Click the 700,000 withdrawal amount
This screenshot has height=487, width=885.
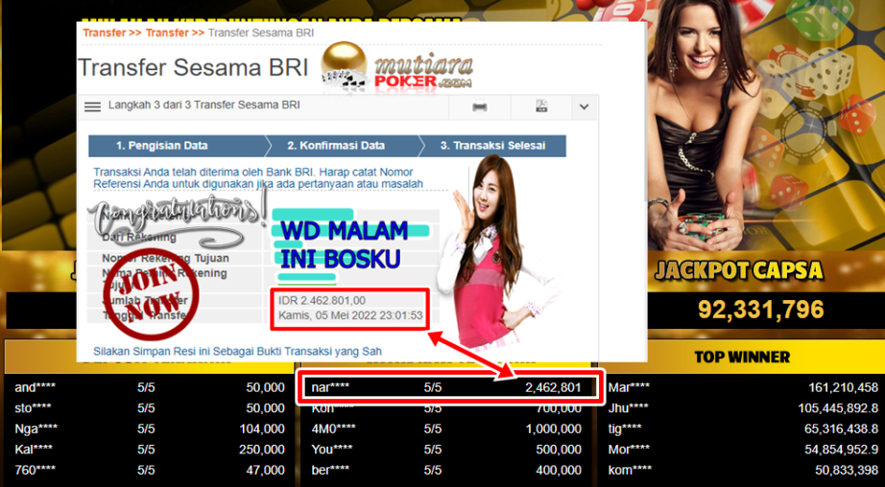tap(559, 408)
